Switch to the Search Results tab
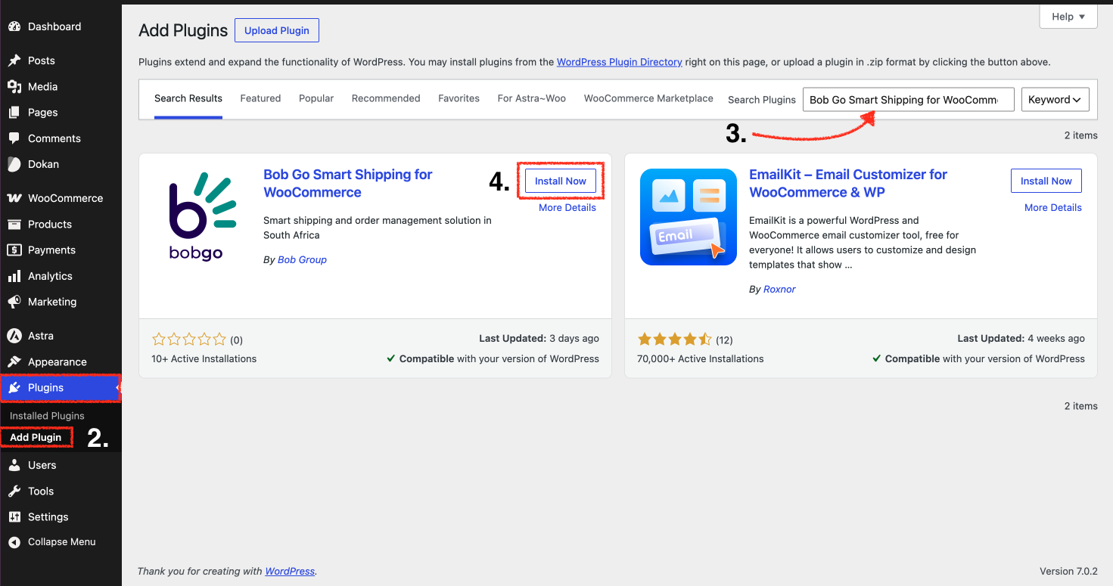The height and width of the screenshot is (586, 1113). pos(188,99)
